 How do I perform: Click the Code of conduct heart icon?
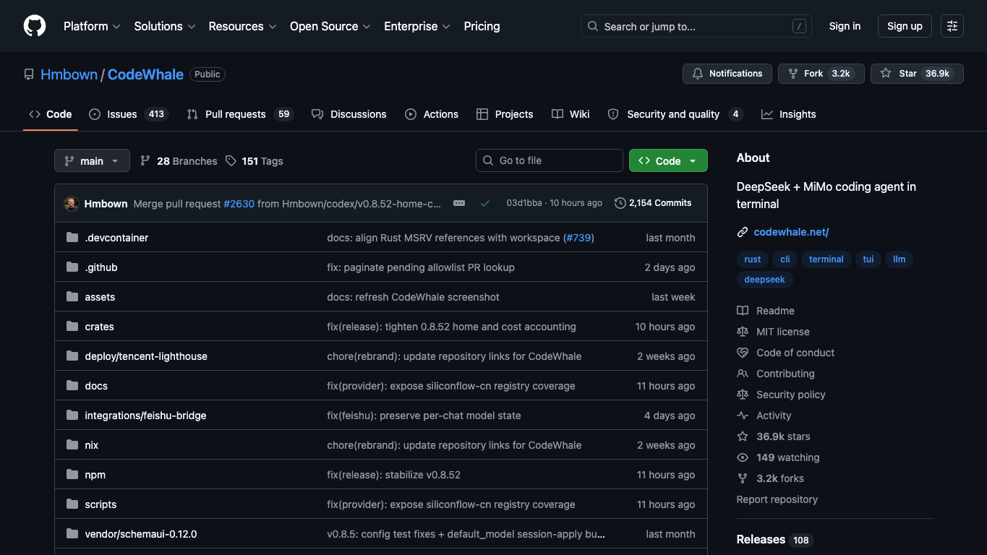coord(743,353)
